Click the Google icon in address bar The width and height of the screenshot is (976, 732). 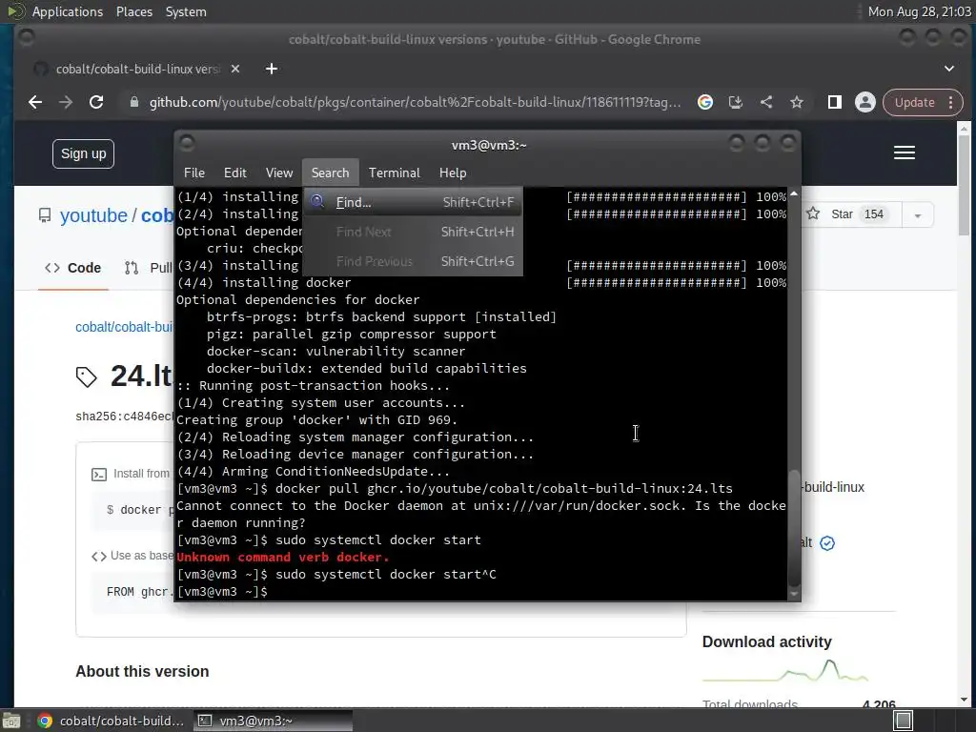click(705, 102)
